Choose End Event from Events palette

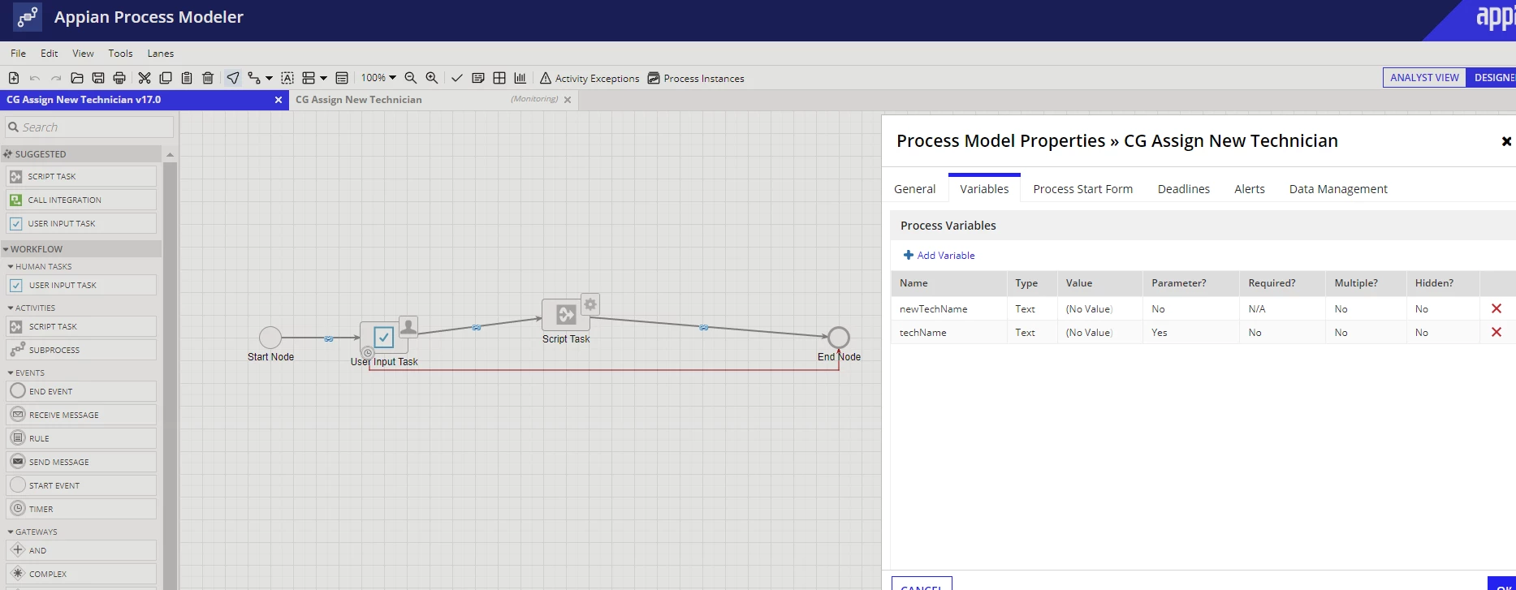point(81,391)
